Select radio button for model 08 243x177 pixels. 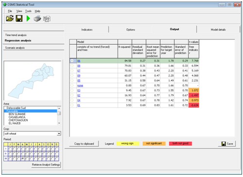tap(72, 66)
